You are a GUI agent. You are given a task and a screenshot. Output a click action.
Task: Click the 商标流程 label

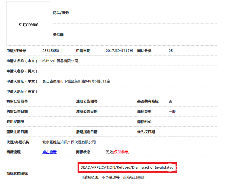click(13, 152)
